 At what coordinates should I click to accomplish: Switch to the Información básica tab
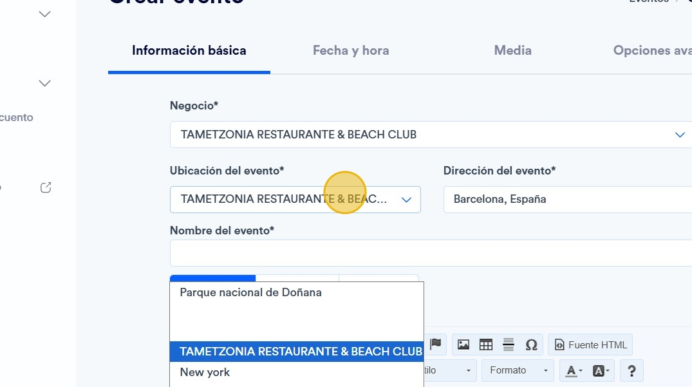tap(189, 51)
